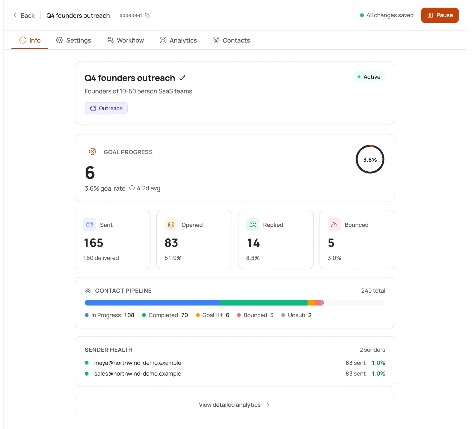Open the Info tab
This screenshot has height=429, width=472.
click(30, 40)
